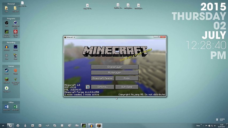Launch Cinema 4D 64 Bit

coord(16,25)
